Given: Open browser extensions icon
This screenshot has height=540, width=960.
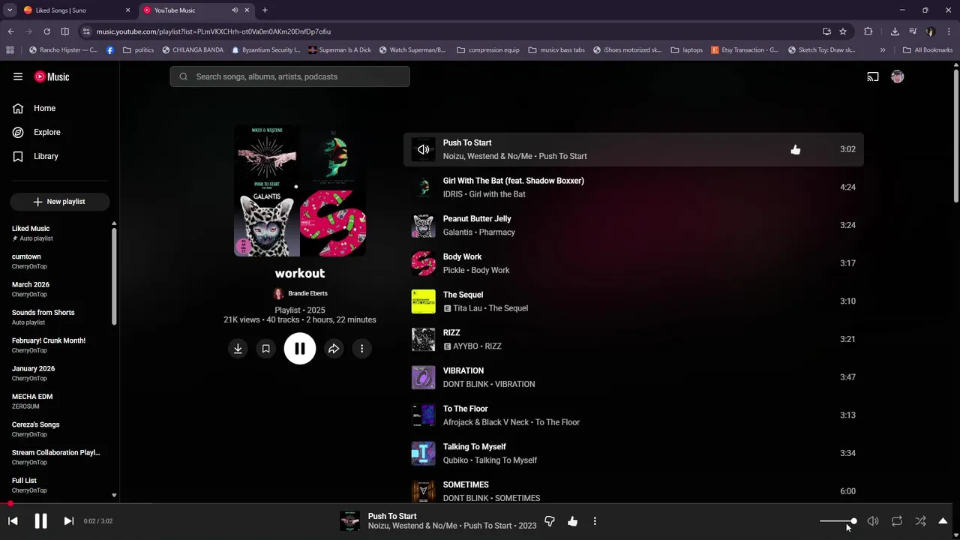Looking at the screenshot, I should coord(868,31).
